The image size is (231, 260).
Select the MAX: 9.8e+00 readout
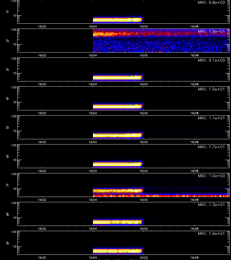click(211, 3)
